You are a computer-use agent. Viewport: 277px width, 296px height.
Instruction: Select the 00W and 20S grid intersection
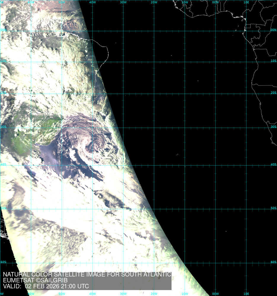(216, 94)
